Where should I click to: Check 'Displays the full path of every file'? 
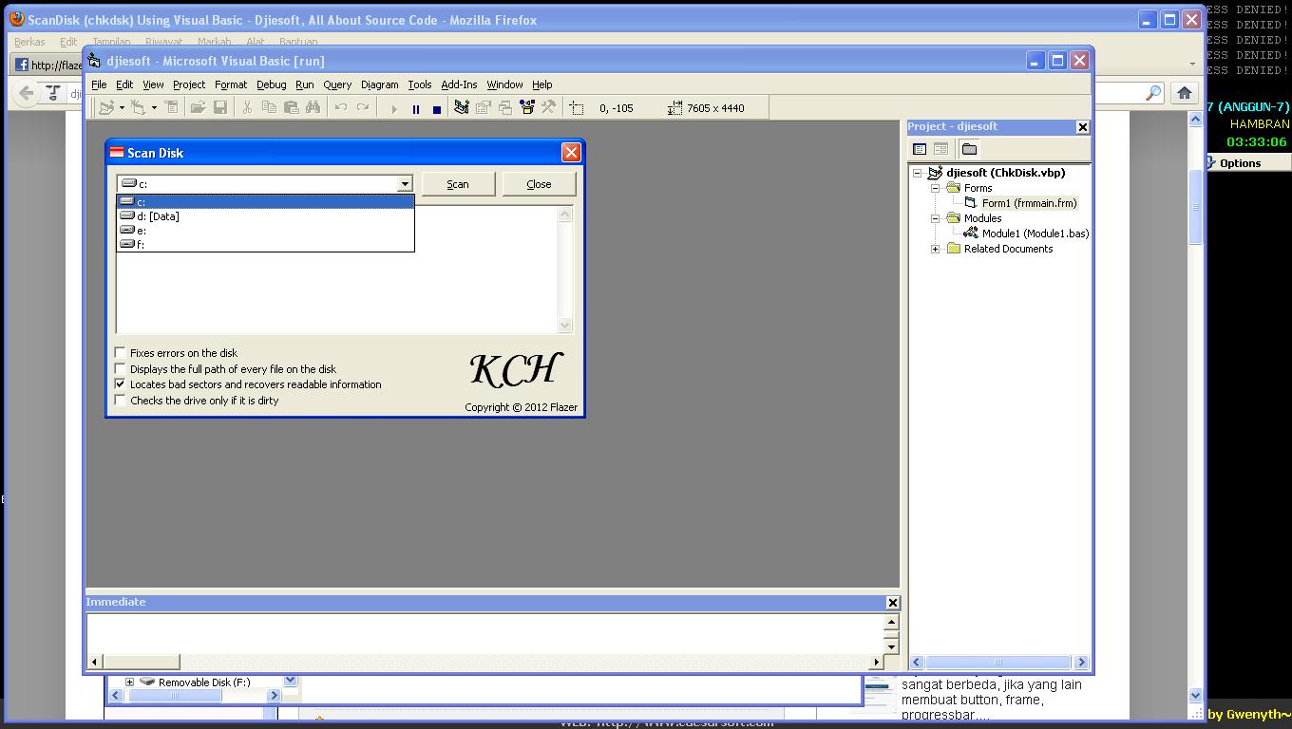(120, 368)
